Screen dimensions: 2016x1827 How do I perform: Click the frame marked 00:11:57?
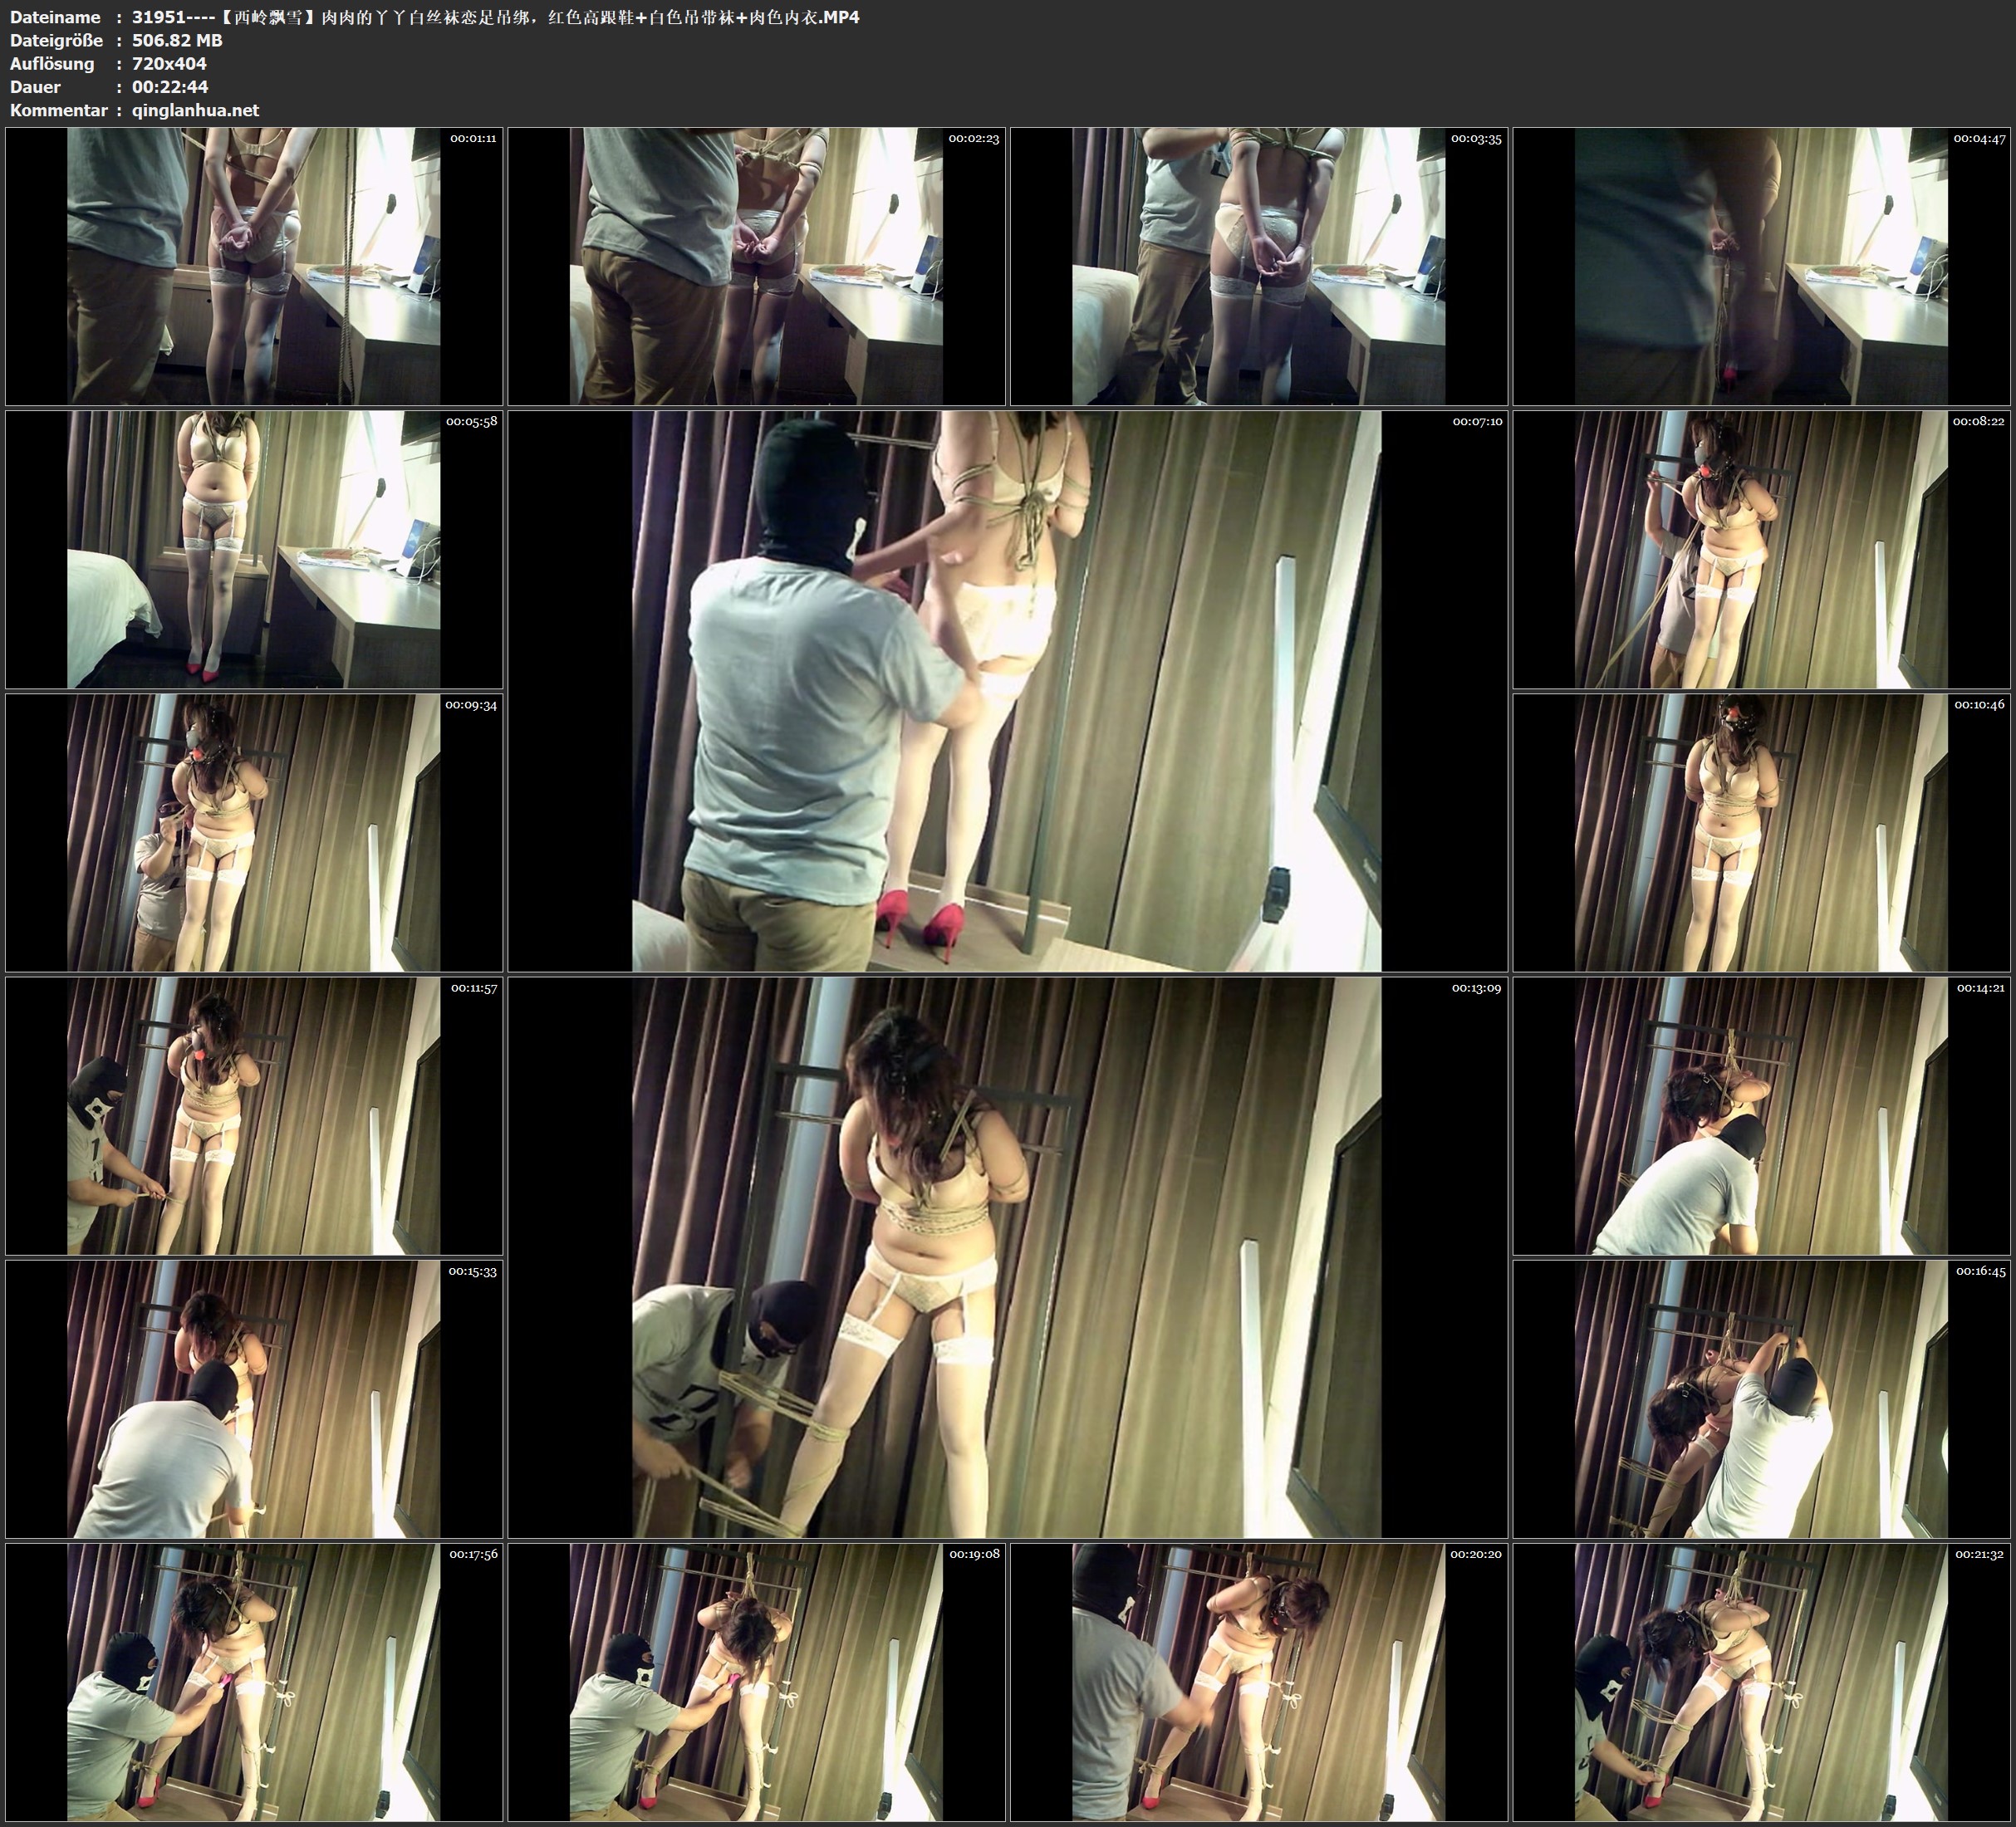(x=254, y=1116)
